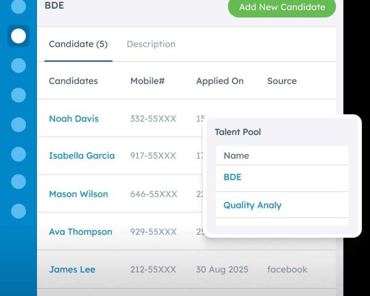Select BDE in the Talent Pool list
This screenshot has height=296, width=370.
[x=232, y=178]
